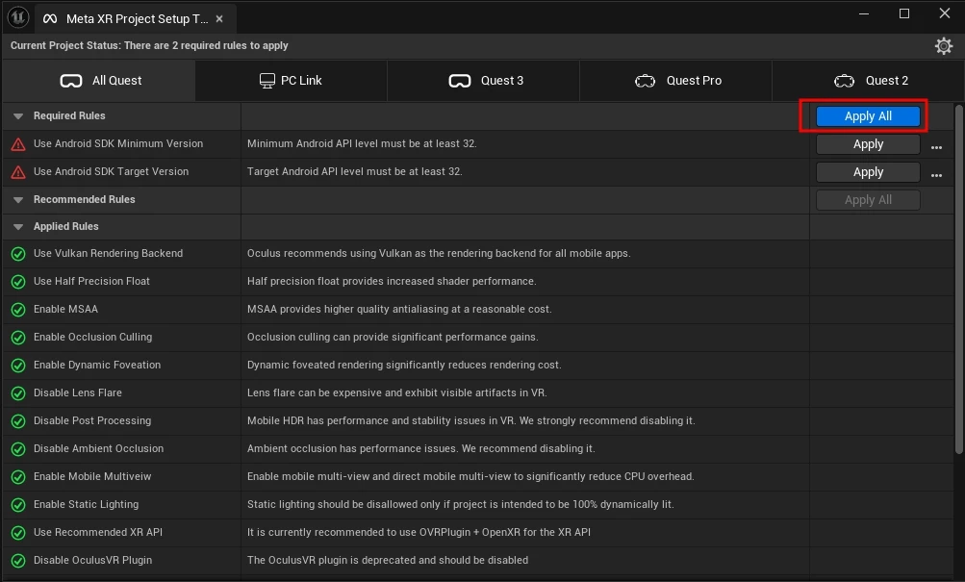Select 'Enable Mobile Multiveiw' rule name

coord(92,476)
